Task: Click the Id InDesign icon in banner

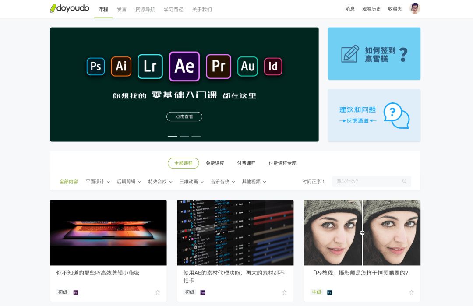Action: pyautogui.click(x=273, y=67)
